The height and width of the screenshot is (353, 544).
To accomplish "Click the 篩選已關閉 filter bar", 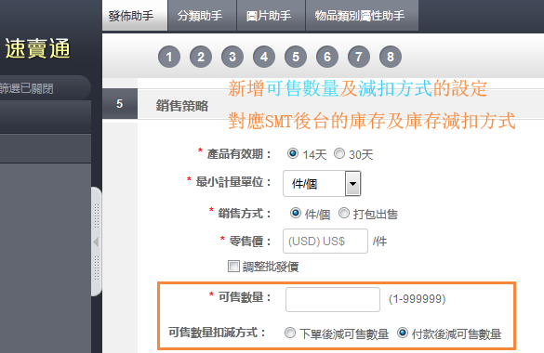I will pyautogui.click(x=46, y=88).
